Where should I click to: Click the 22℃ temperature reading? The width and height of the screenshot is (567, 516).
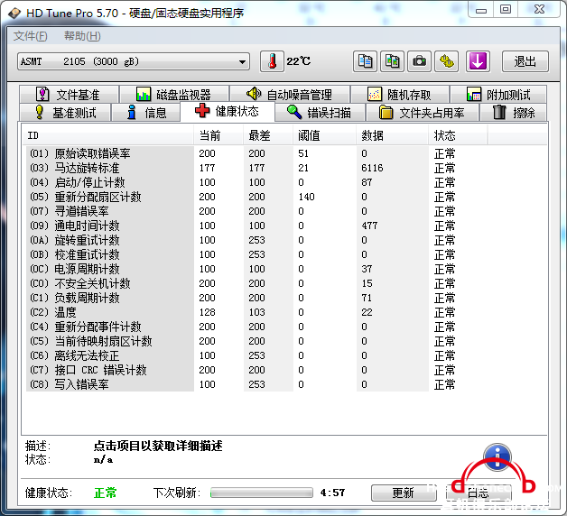click(x=299, y=61)
